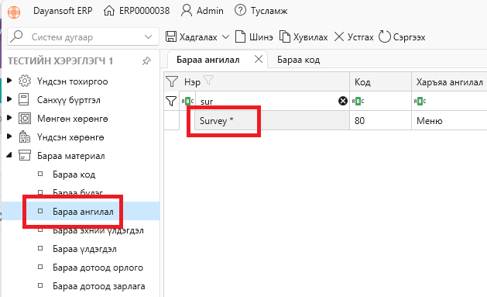Expand the Санхүү бүртгэл tree node
Viewport: 487px width, 297px height.
point(9,99)
